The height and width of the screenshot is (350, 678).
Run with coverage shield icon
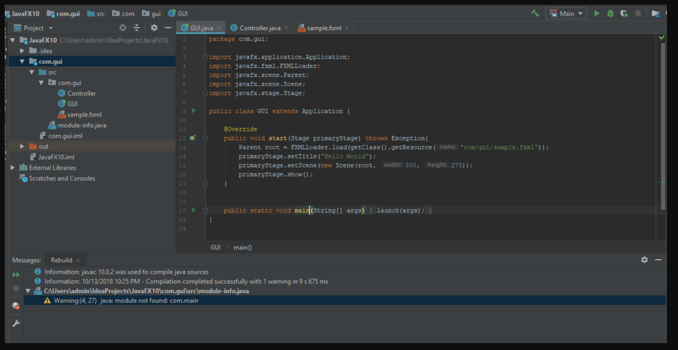point(624,13)
